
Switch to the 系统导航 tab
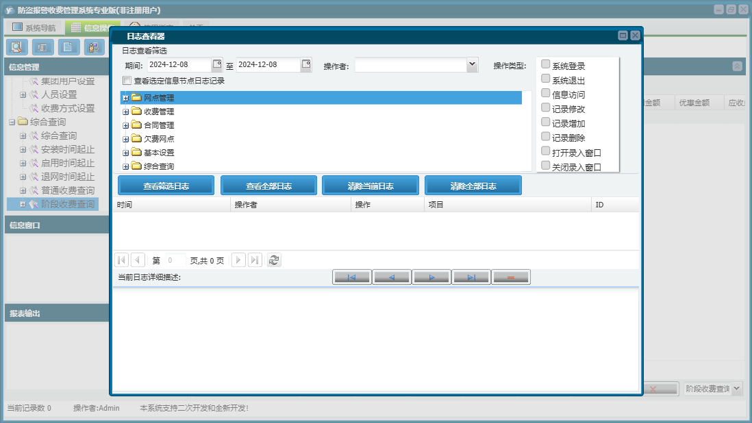pyautogui.click(x=34, y=27)
